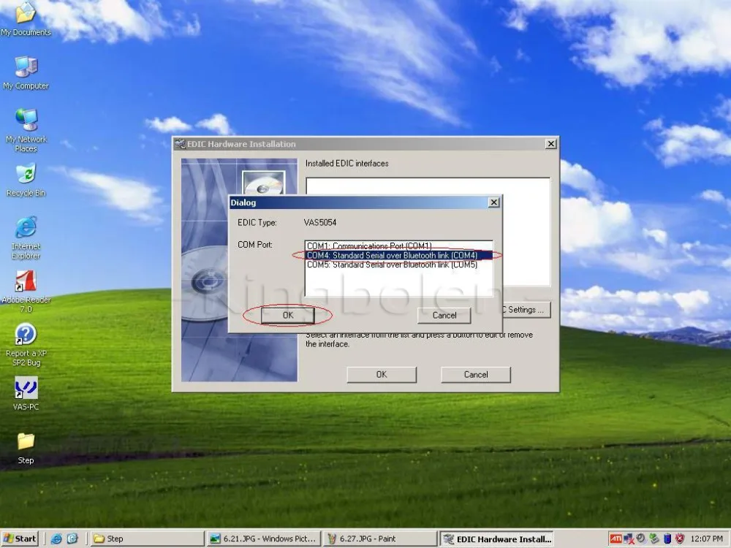Image resolution: width=731 pixels, height=548 pixels.
Task: Close the EDIC Hardware Installation window
Action: (550, 144)
